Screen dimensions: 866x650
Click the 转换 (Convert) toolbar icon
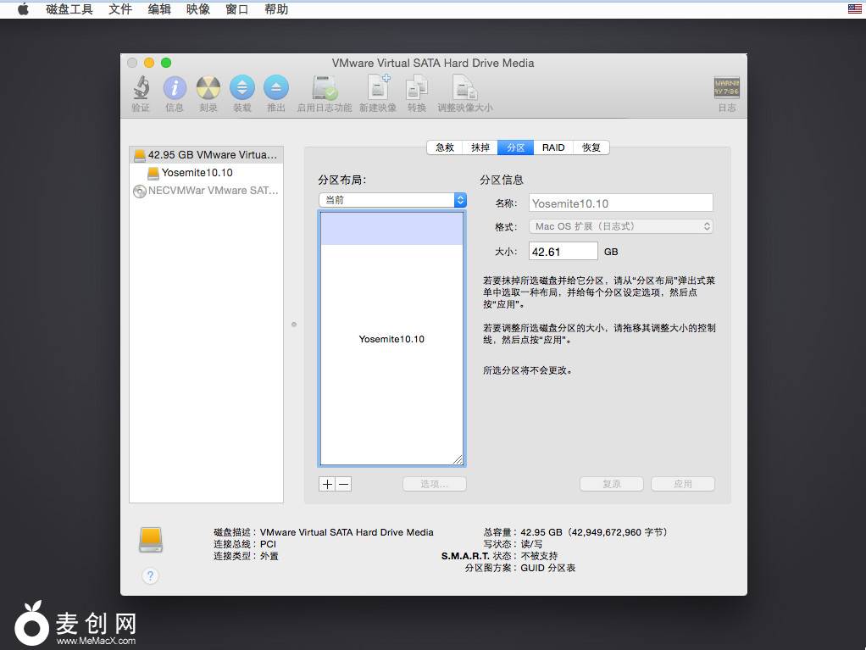click(416, 88)
